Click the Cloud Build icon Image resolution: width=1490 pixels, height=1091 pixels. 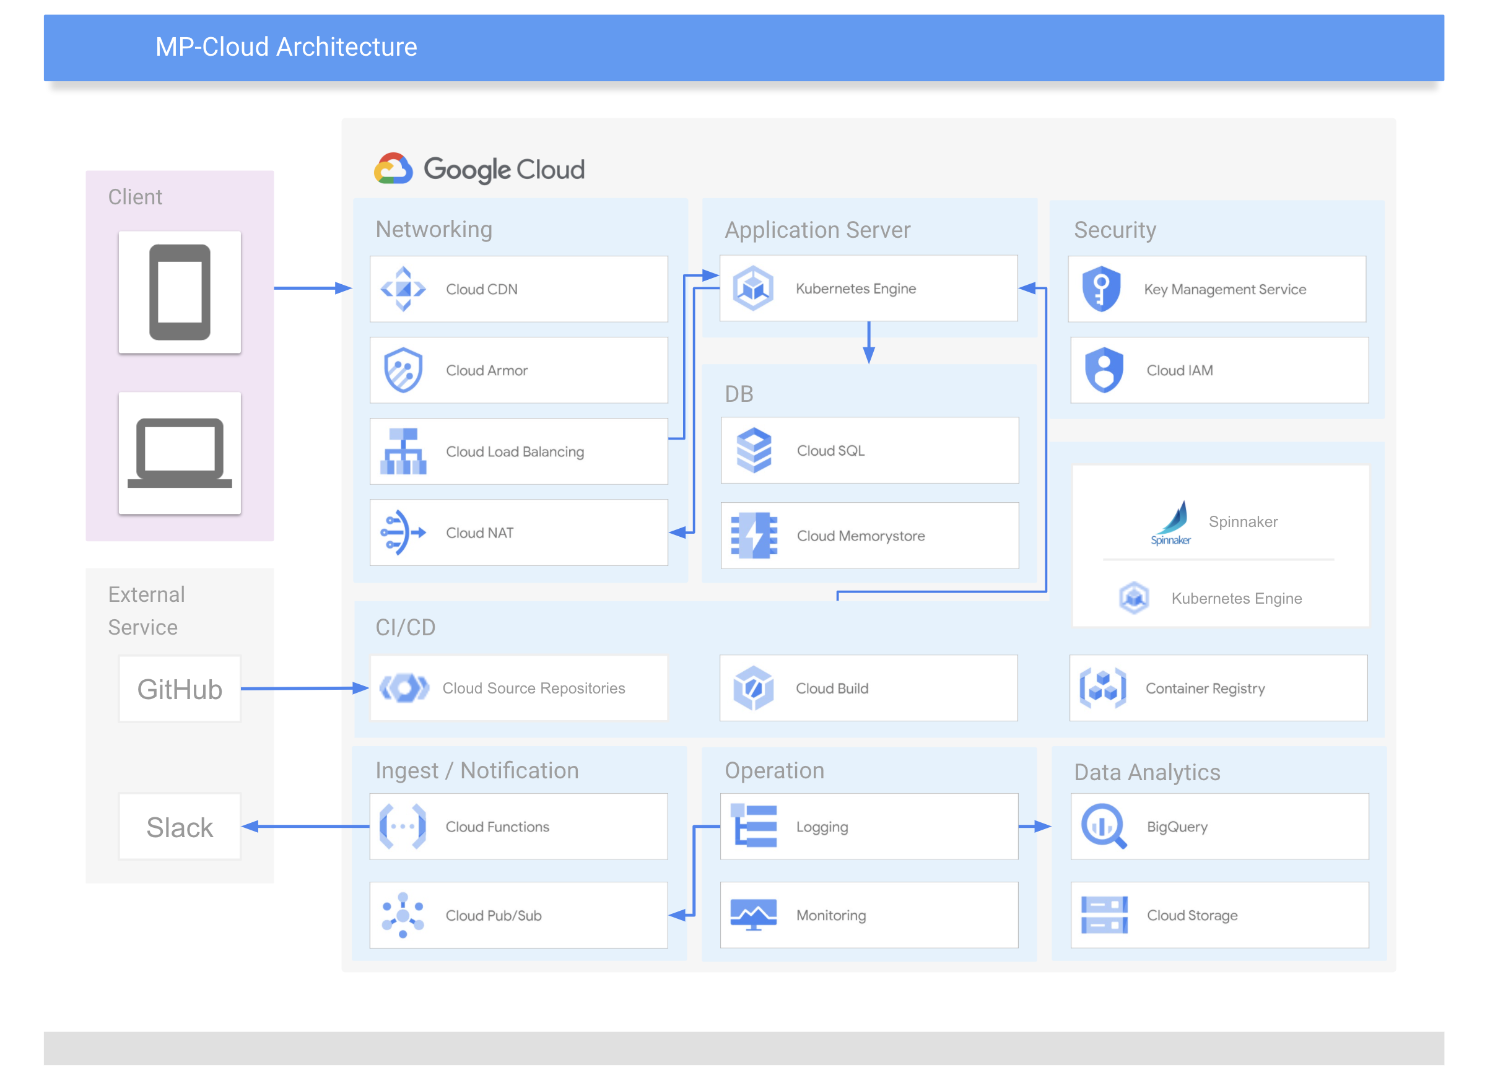753,687
